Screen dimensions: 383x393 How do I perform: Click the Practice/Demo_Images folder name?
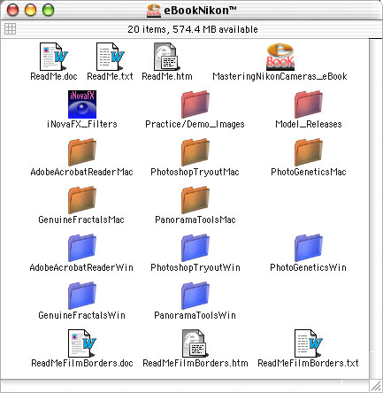(195, 124)
